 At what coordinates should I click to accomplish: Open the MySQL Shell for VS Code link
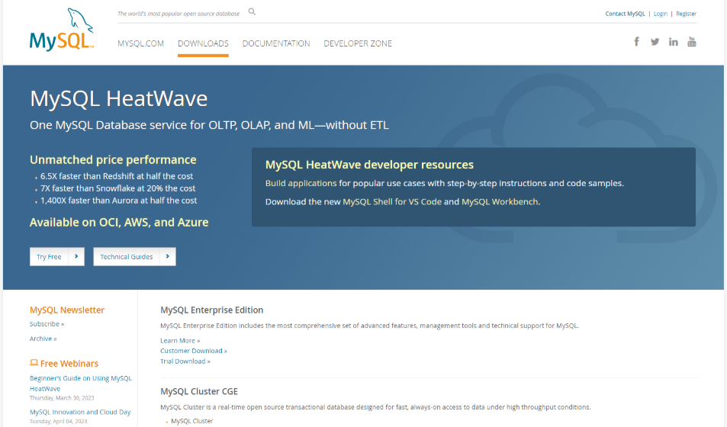392,202
